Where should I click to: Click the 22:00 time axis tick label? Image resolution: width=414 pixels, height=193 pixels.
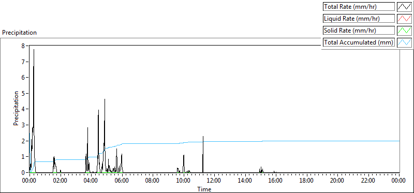tap(368, 181)
